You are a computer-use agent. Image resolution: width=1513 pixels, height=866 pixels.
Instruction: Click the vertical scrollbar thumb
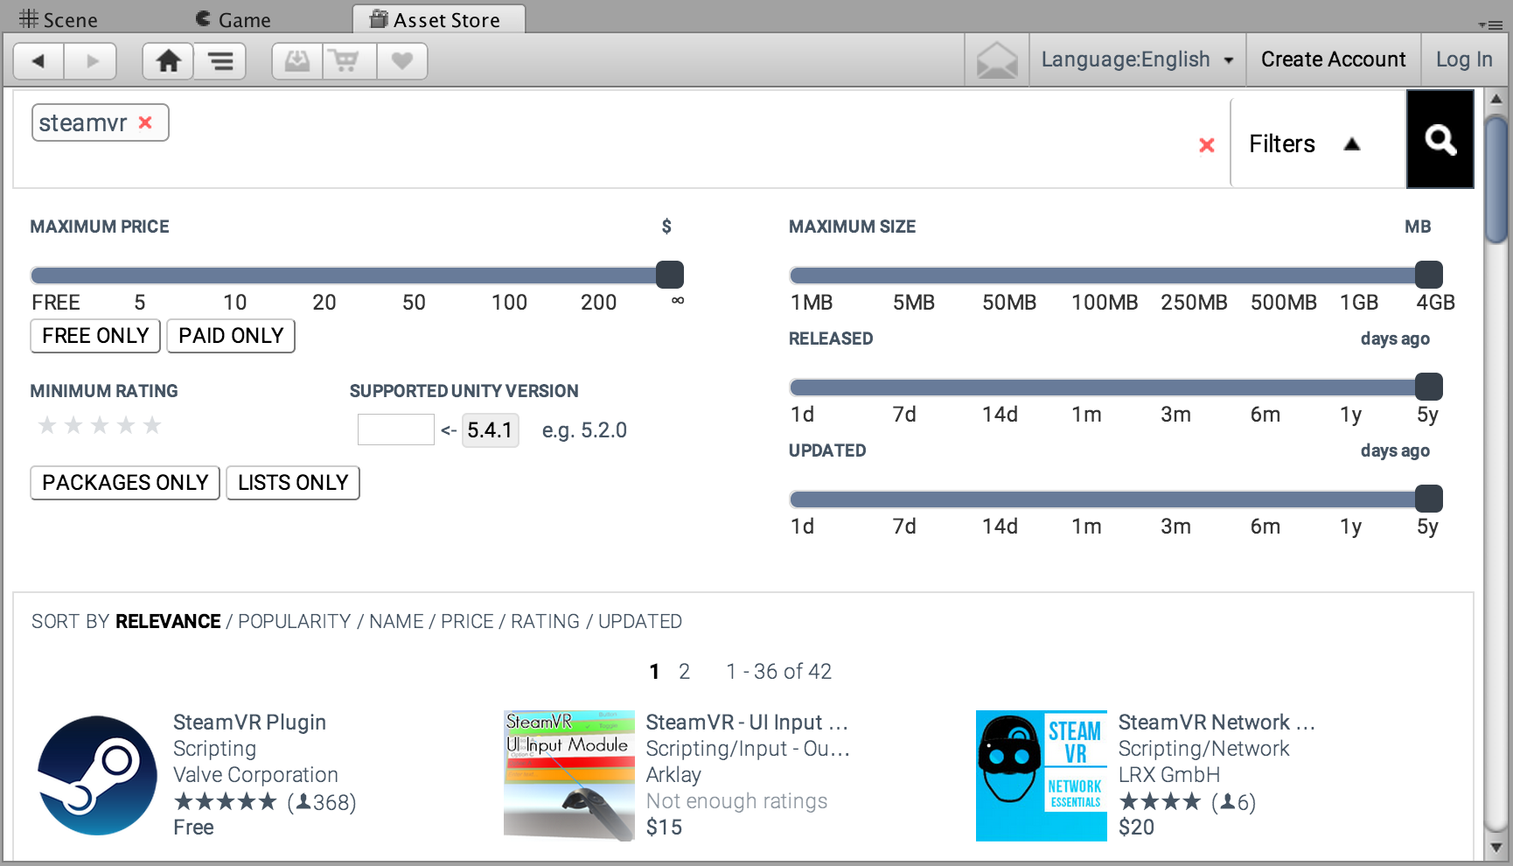(1496, 179)
